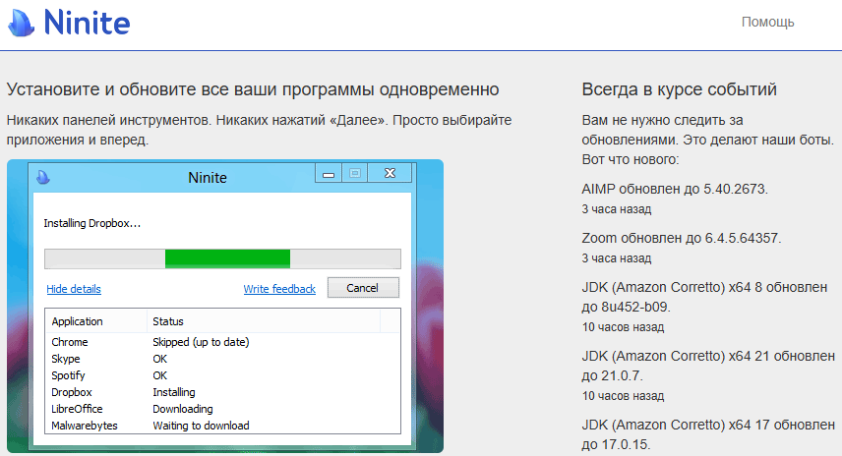The width and height of the screenshot is (842, 456).
Task: Click the JDK Corretto x64 17 update entry
Action: tap(708, 434)
